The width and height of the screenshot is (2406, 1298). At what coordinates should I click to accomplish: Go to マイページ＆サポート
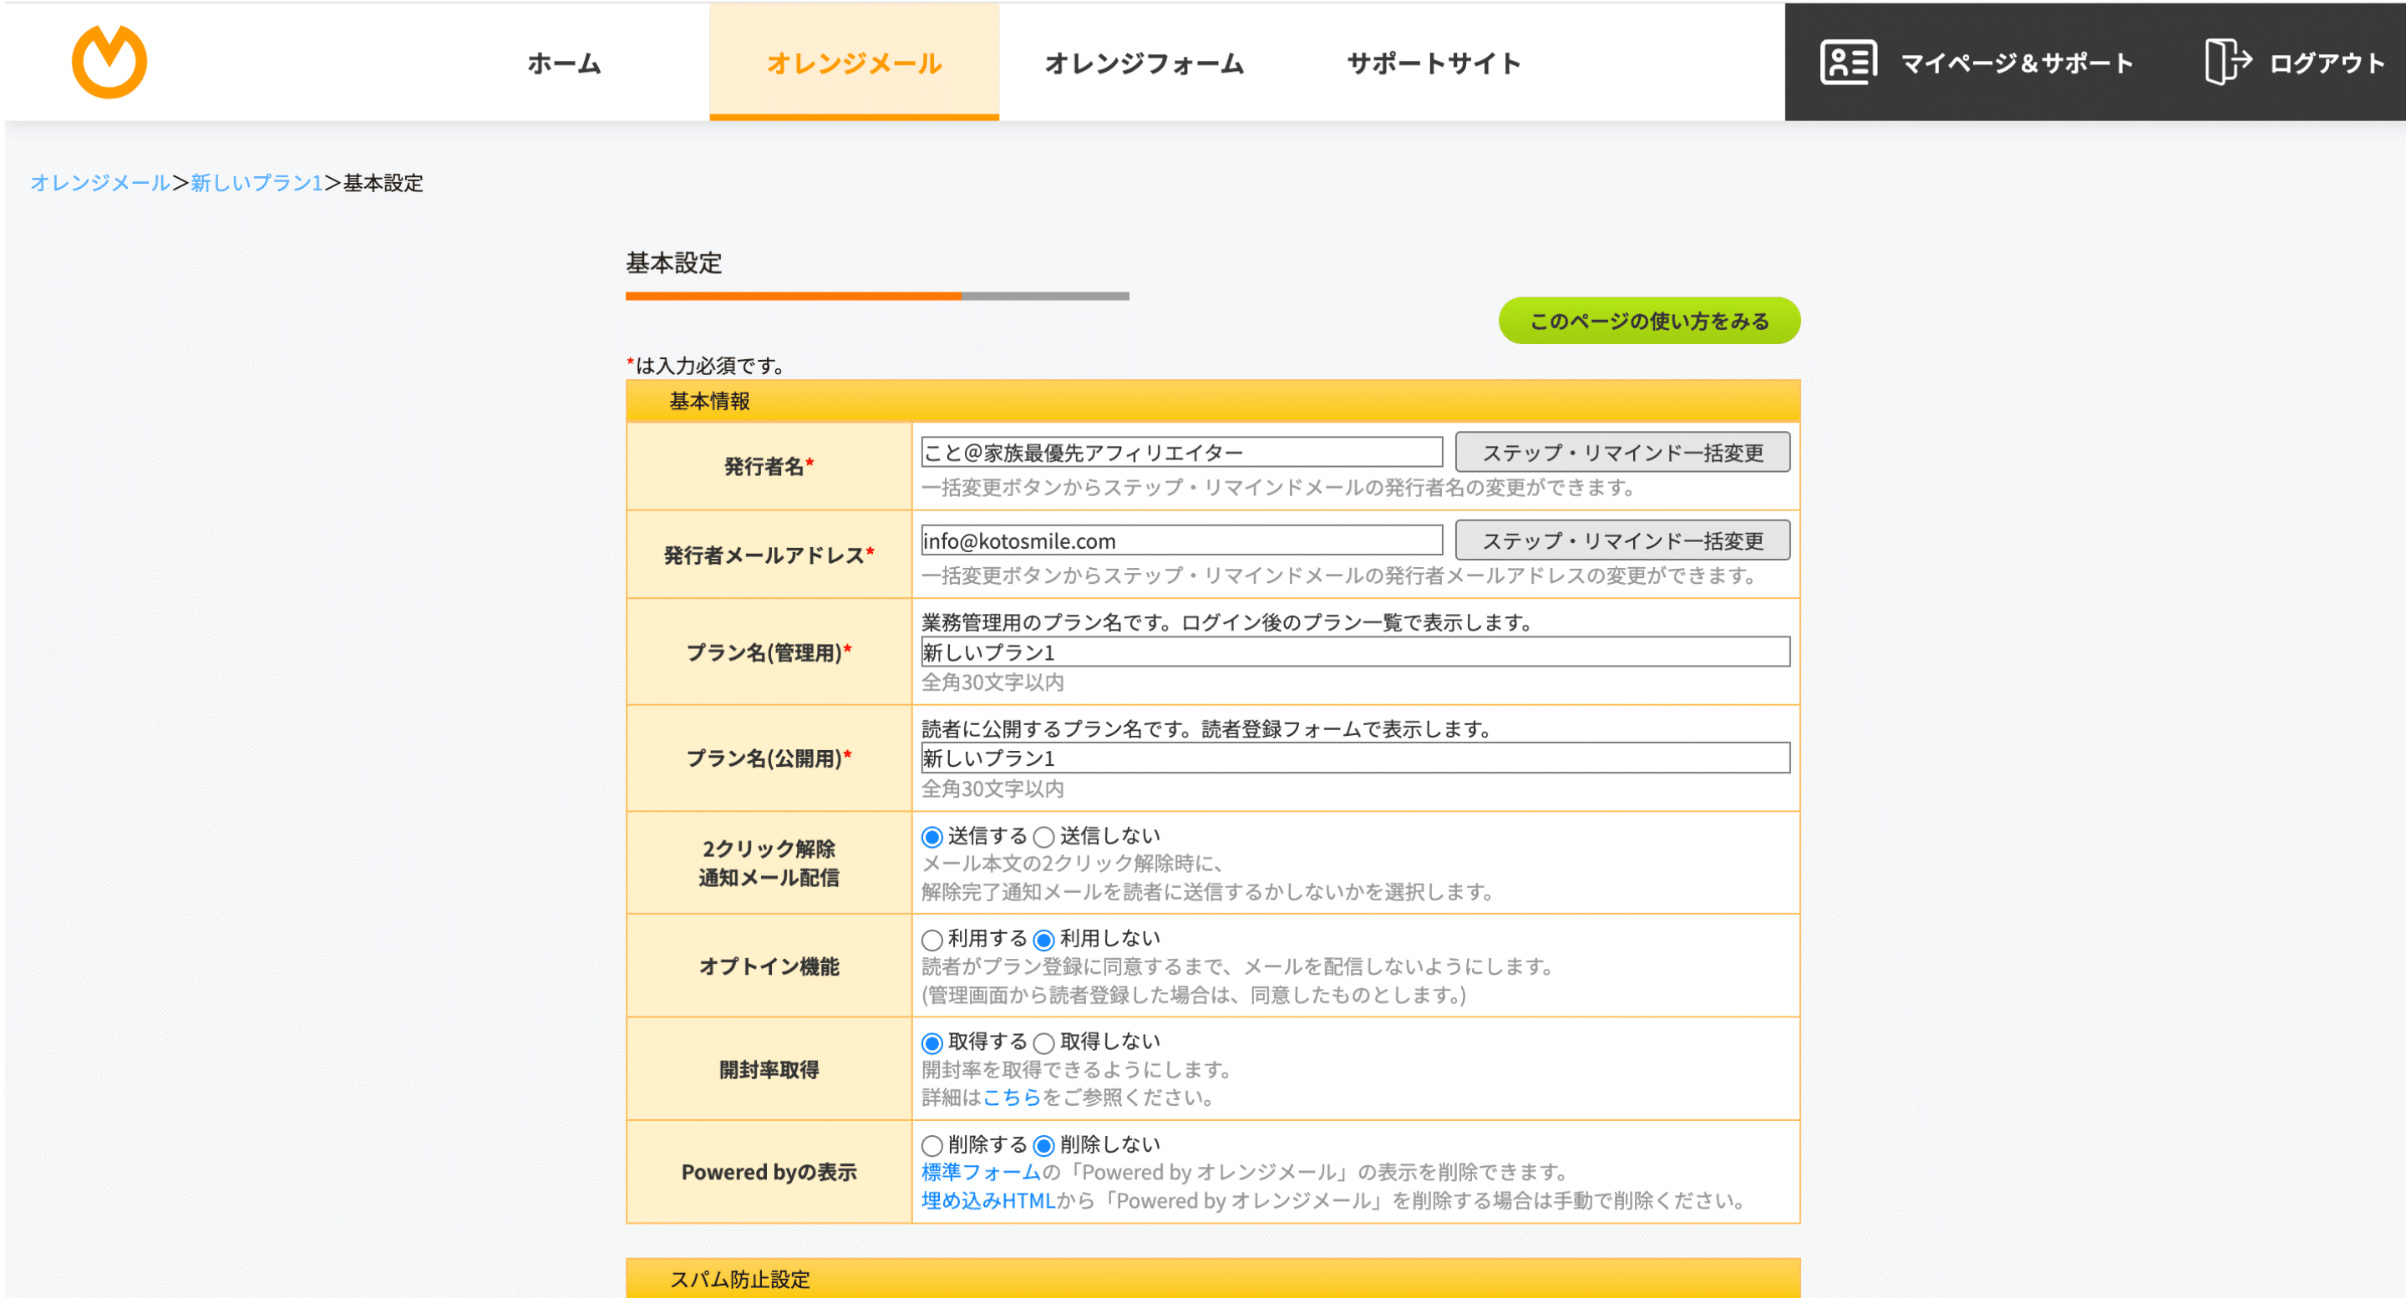pos(2017,63)
